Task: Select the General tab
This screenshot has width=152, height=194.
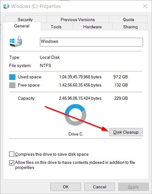Action: pos(22,26)
